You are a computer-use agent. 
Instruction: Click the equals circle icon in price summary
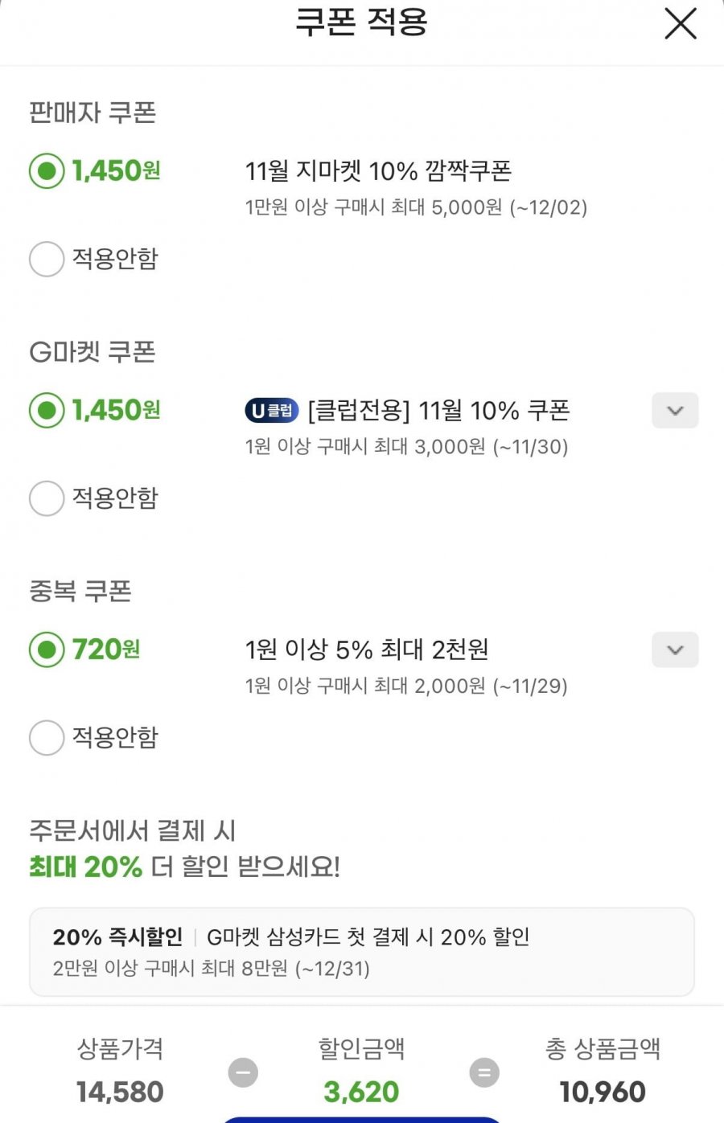484,1072
